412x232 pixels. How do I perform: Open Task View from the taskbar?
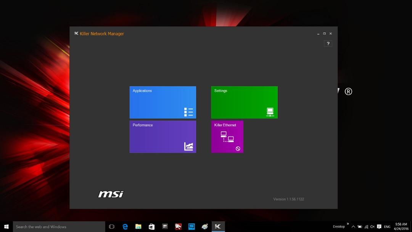[112, 227]
